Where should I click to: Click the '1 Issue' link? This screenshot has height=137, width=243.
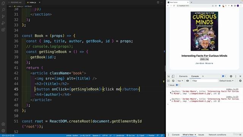coord(174,85)
